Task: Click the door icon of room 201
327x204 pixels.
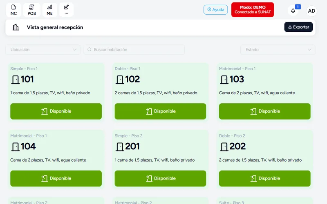Action: click(x=120, y=147)
